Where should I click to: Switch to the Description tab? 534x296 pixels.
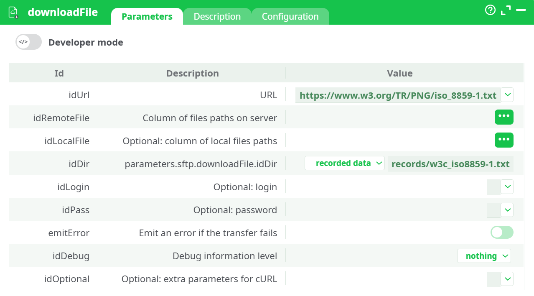click(217, 16)
